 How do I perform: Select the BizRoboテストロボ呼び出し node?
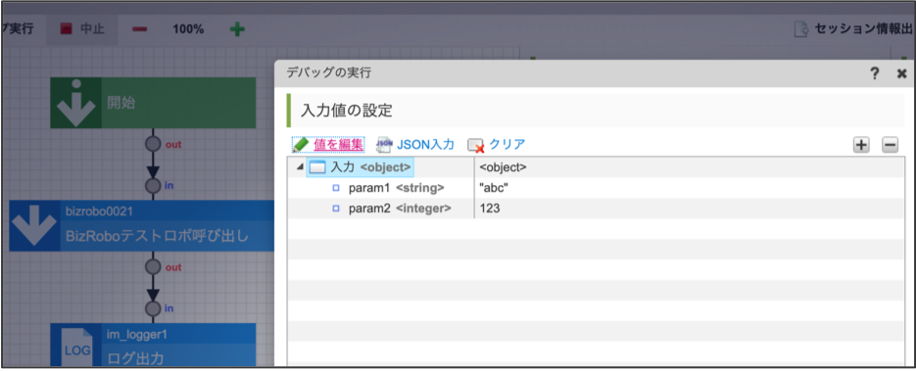click(142, 226)
